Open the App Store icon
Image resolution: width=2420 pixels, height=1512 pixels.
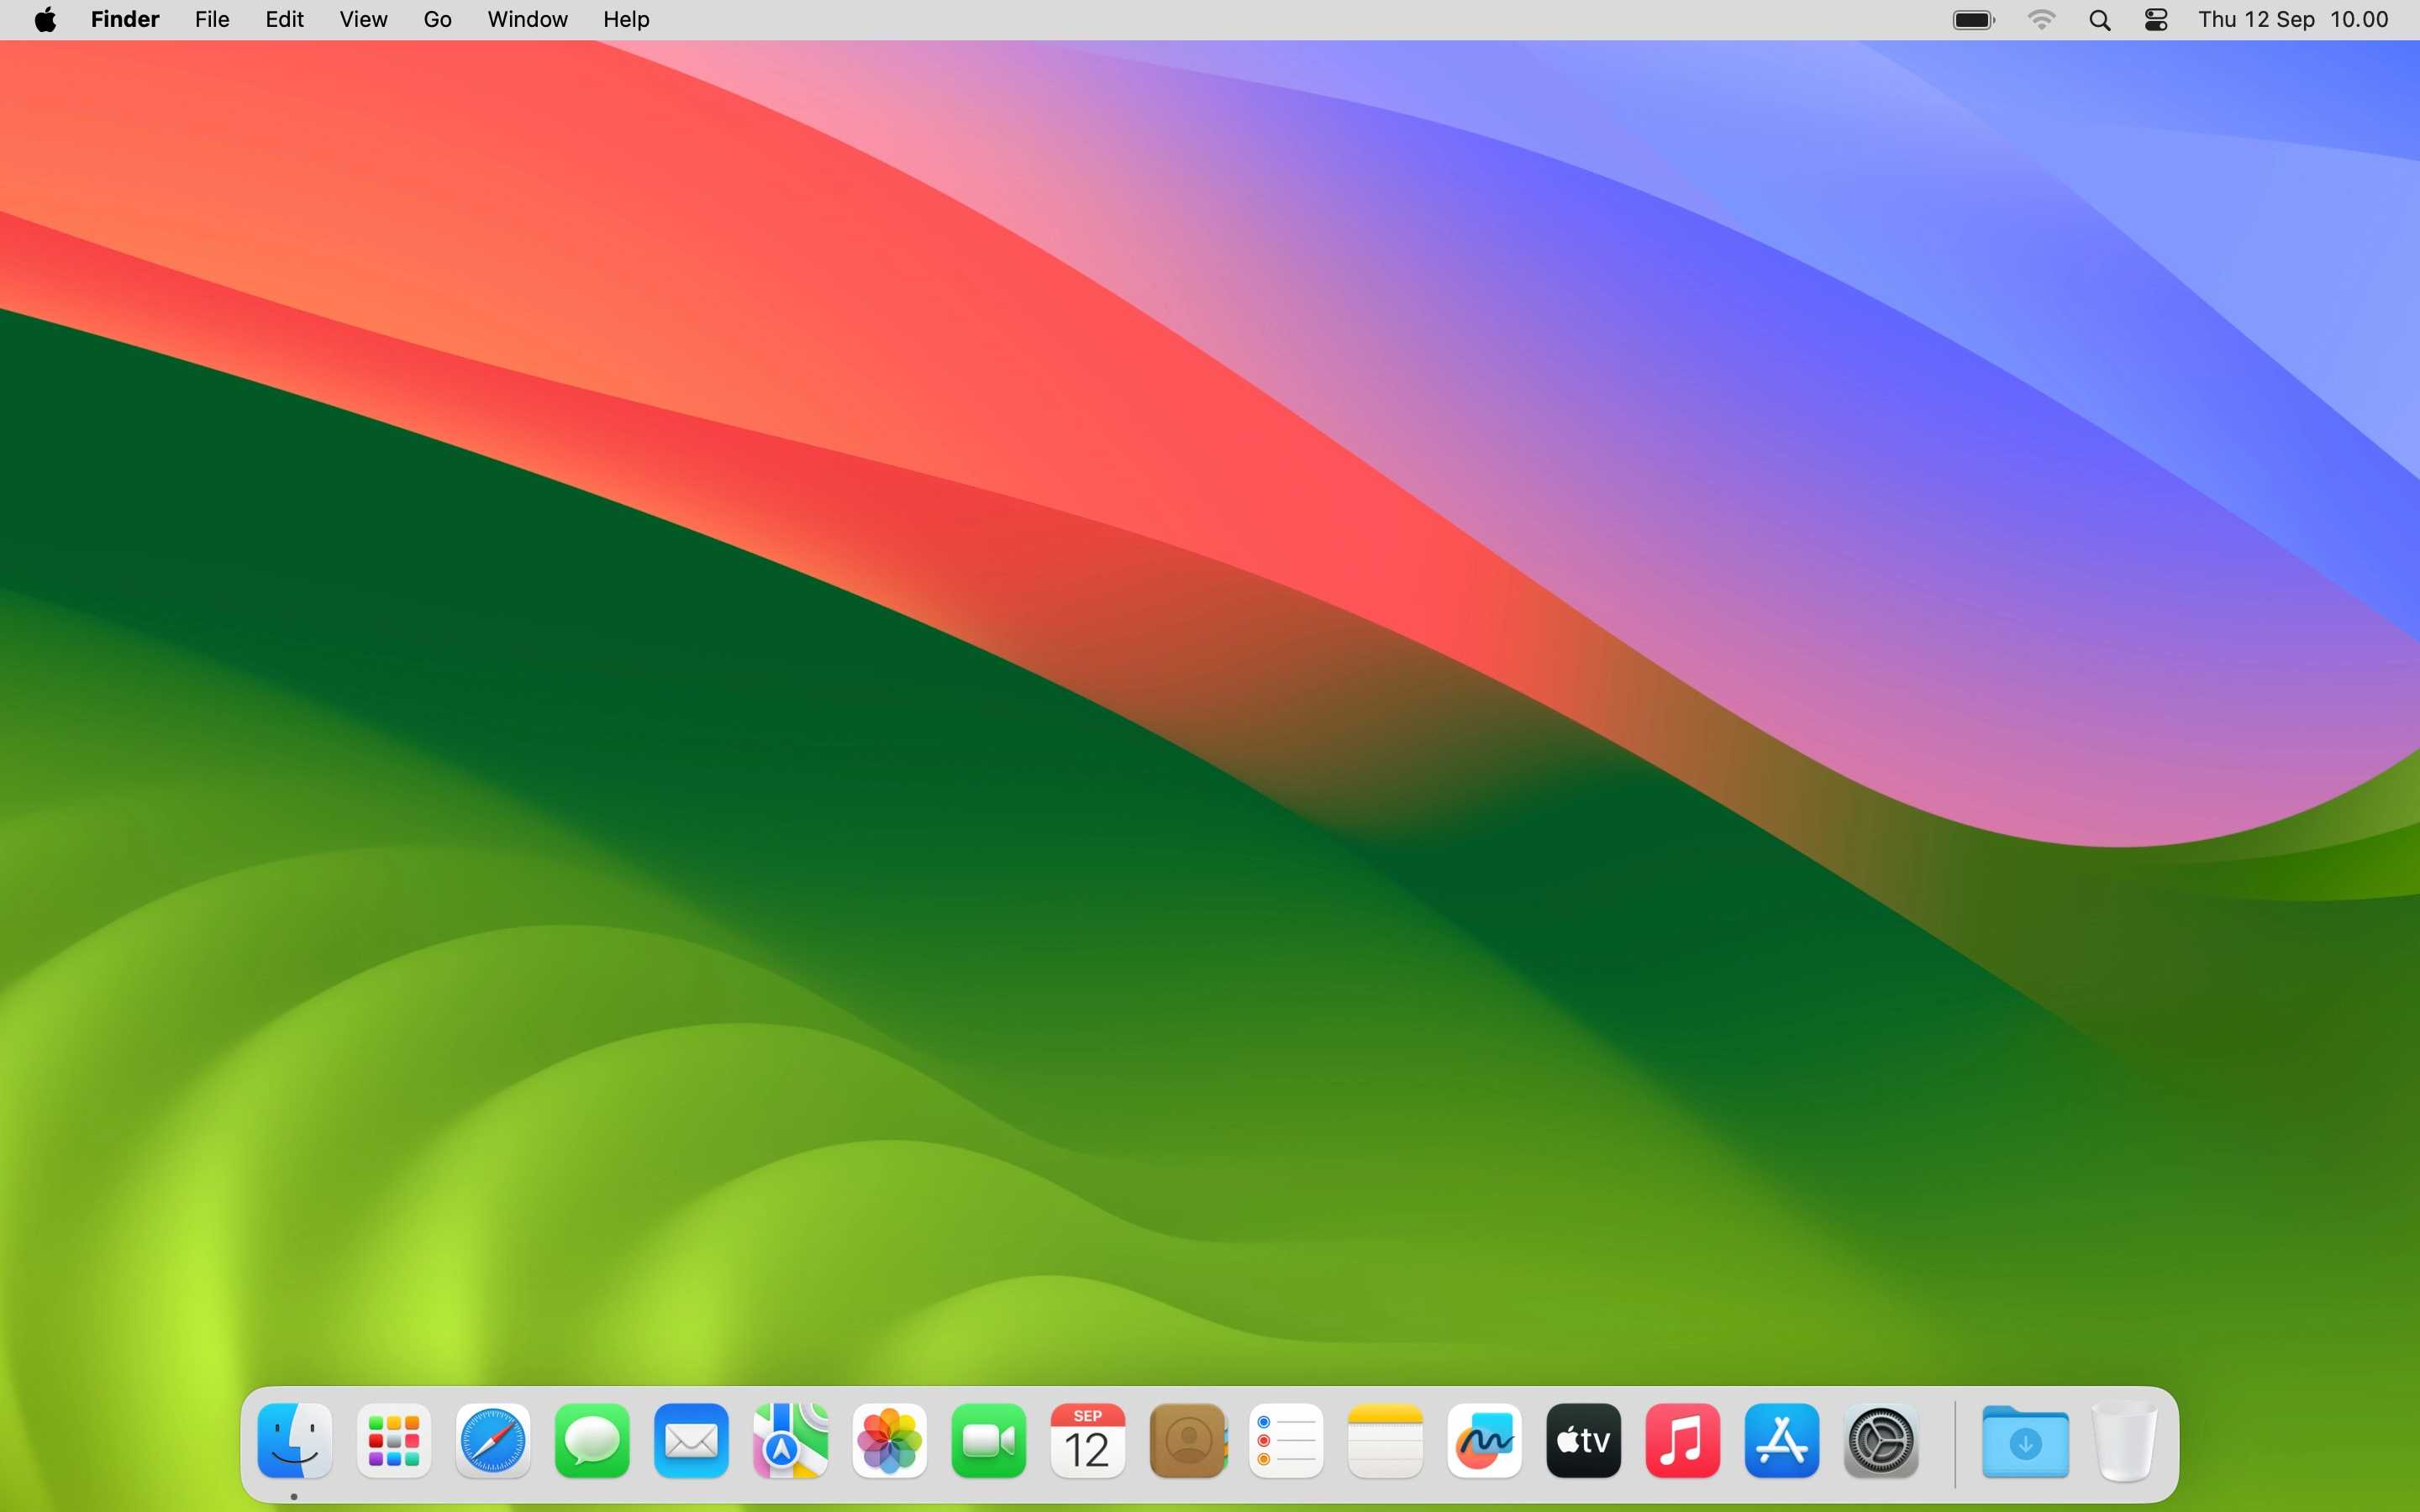tap(1781, 1441)
